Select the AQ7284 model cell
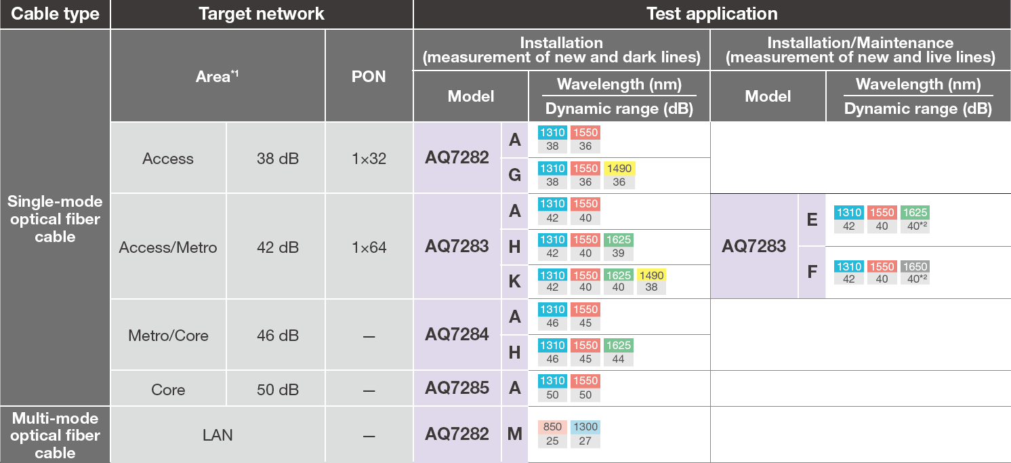Screen dimensions: 1011x463 click(457, 335)
